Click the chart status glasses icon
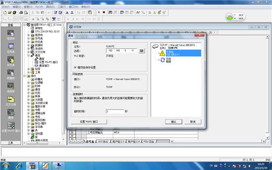This screenshot has width=272, height=170. pos(138,13)
